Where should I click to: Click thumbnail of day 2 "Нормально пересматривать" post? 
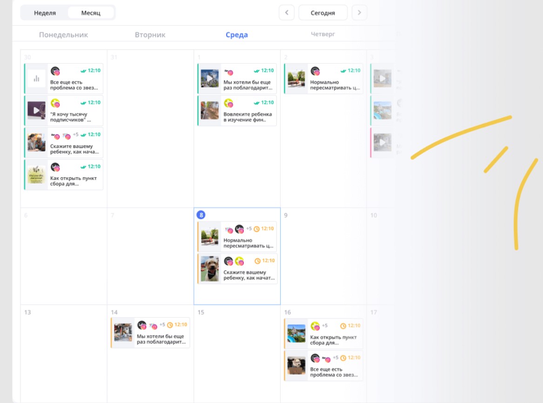(x=296, y=79)
